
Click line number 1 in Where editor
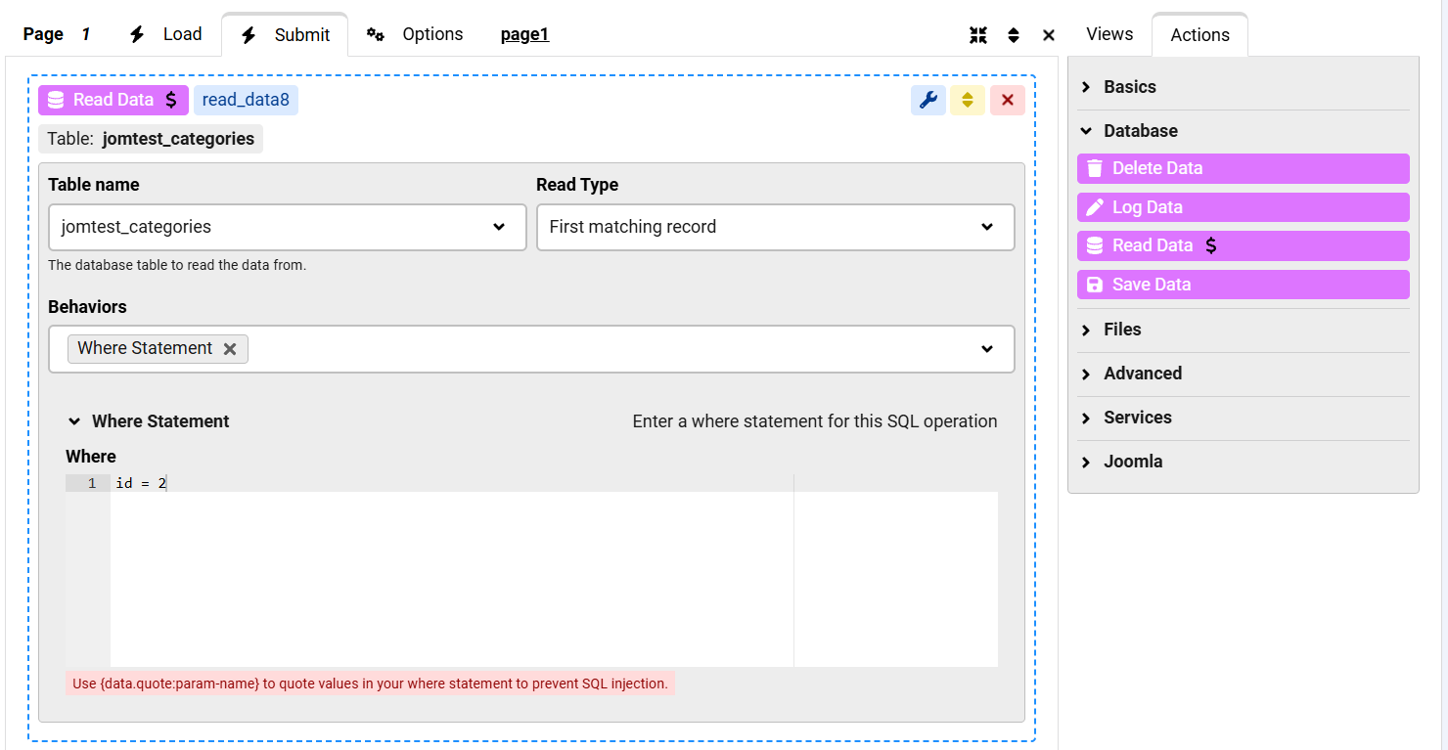tap(92, 483)
